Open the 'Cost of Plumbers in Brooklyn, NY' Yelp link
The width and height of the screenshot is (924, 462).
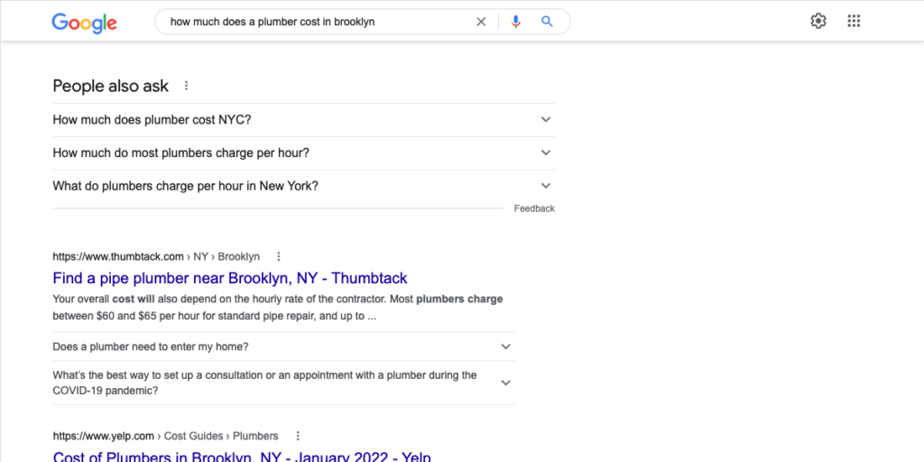(x=242, y=456)
